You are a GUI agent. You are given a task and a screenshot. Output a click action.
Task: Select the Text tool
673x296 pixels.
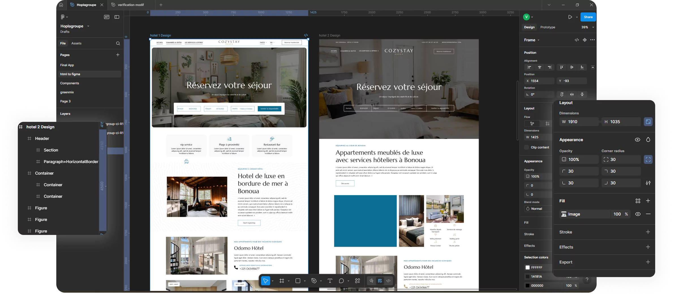tap(330, 281)
